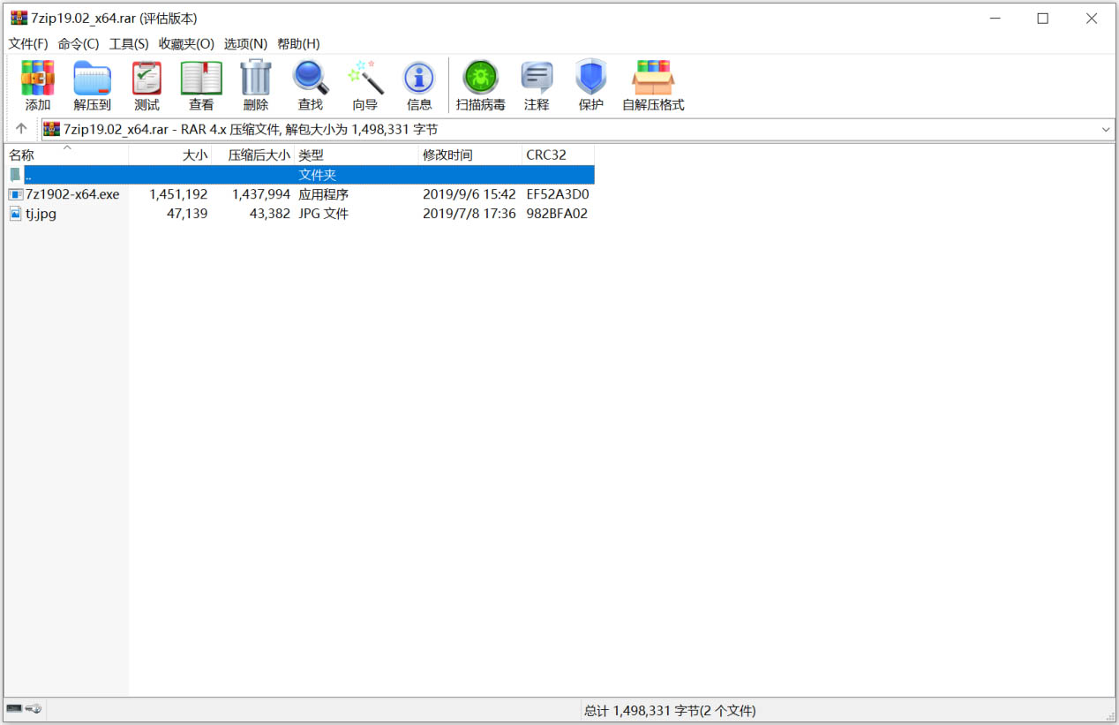Click the 文件夹 type cell
The height and width of the screenshot is (725, 1119).
[318, 175]
